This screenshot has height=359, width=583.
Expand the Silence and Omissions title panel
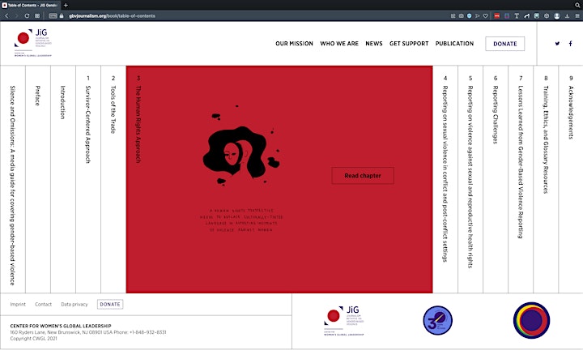13,179
